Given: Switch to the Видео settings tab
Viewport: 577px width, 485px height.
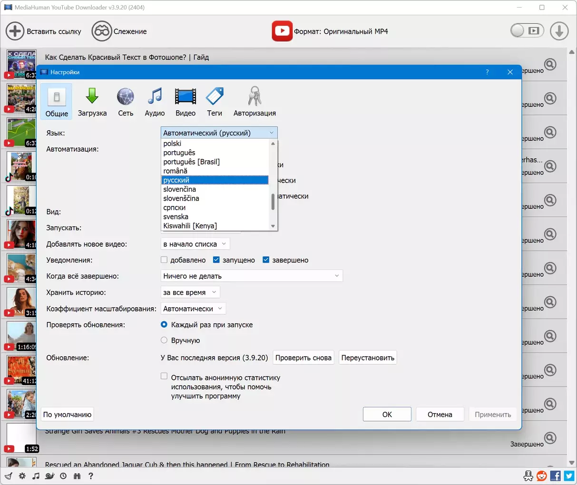Looking at the screenshot, I should click(x=185, y=102).
